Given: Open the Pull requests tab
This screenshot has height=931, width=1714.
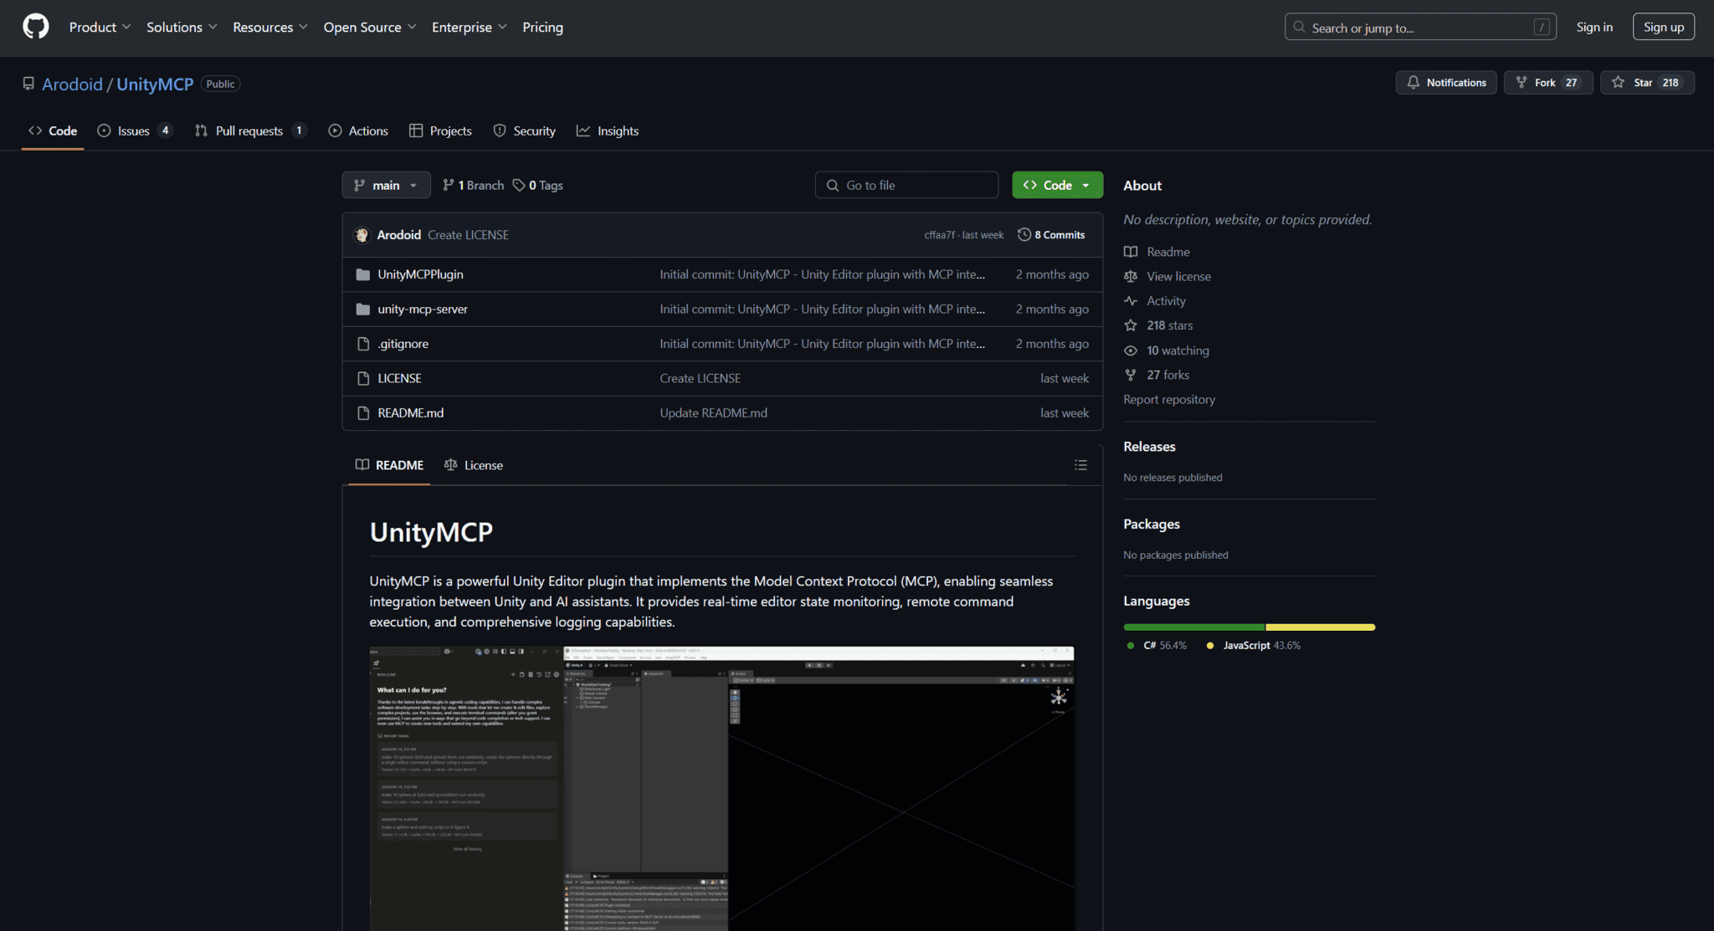Looking at the screenshot, I should click(x=250, y=130).
